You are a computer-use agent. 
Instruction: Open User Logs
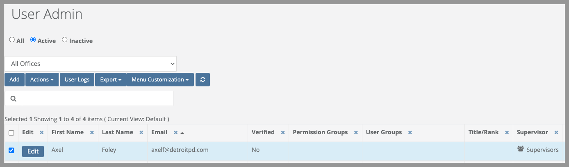(77, 79)
